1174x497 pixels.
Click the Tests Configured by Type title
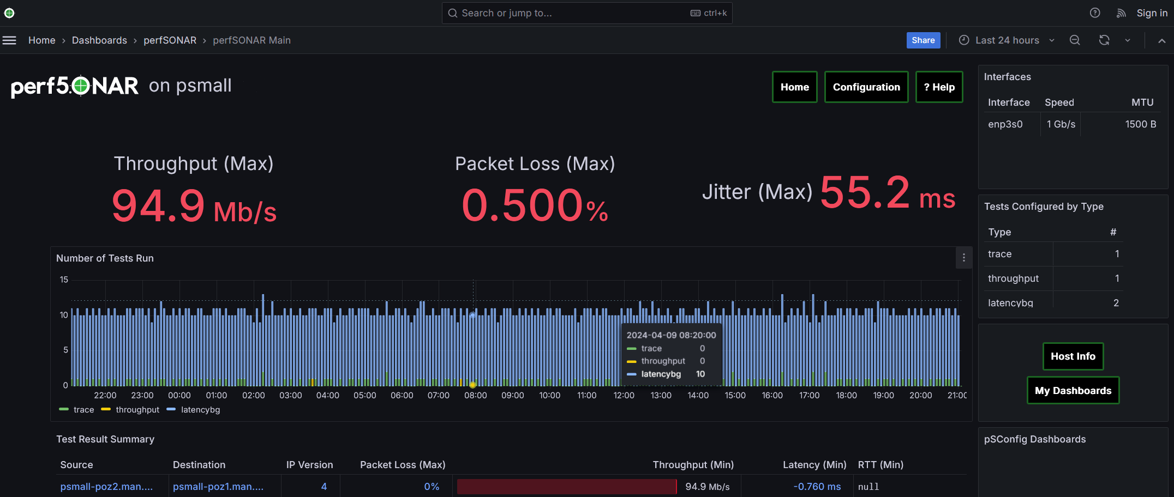coord(1044,207)
